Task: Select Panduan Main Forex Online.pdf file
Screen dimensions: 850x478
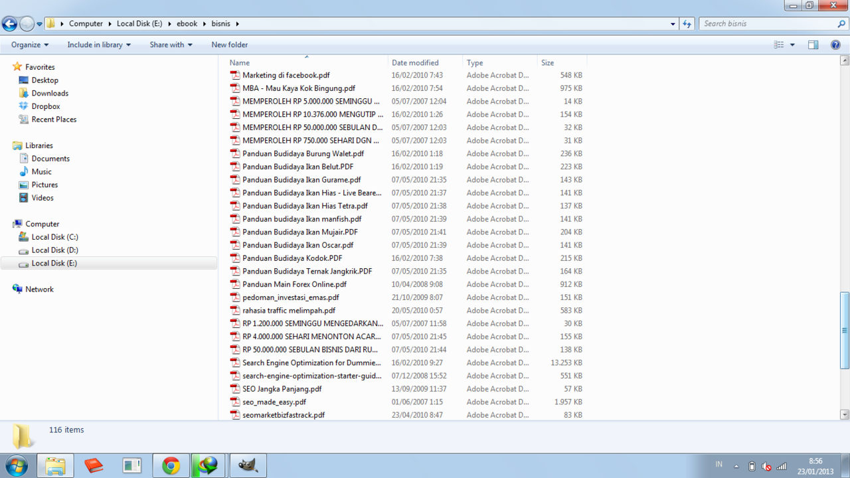Action: pos(294,284)
